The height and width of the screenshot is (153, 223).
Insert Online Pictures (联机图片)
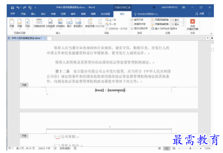coord(78,23)
